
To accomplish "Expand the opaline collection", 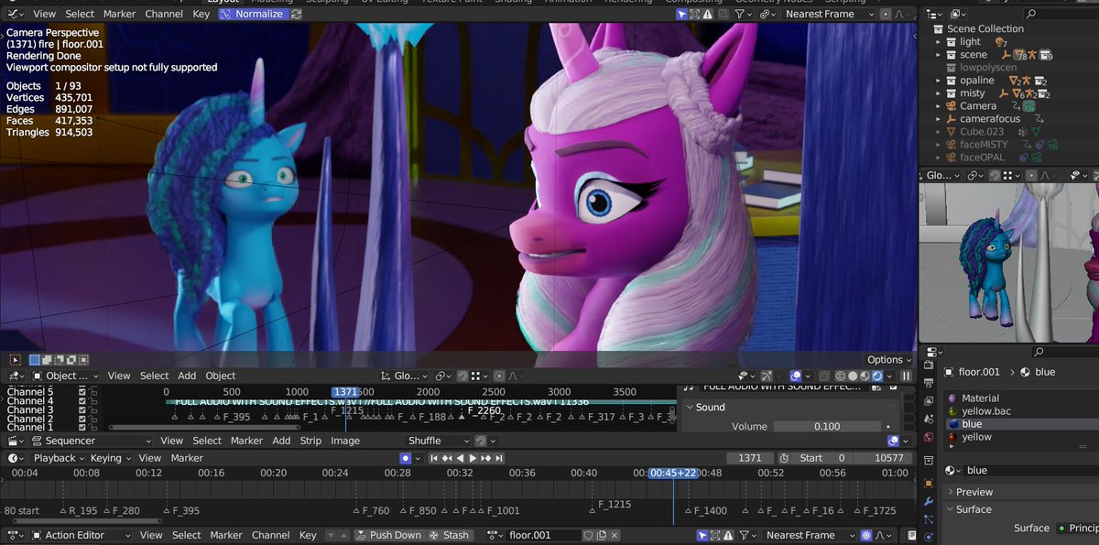I will click(939, 81).
